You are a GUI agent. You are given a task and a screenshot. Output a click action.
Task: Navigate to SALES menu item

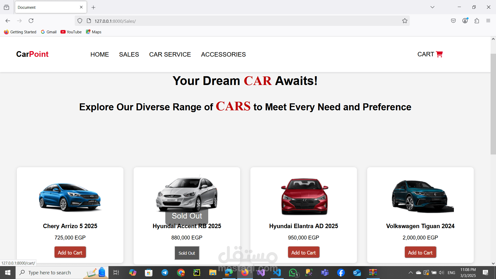(x=129, y=55)
